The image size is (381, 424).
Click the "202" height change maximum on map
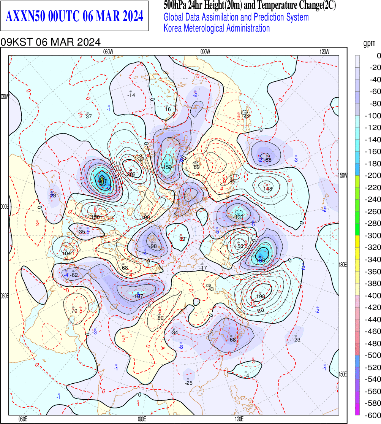coord(131,175)
